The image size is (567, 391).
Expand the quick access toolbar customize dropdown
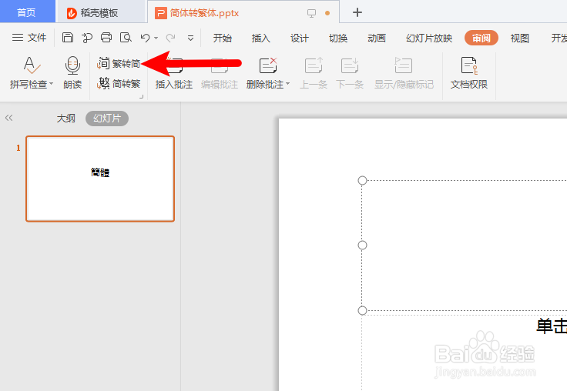190,38
